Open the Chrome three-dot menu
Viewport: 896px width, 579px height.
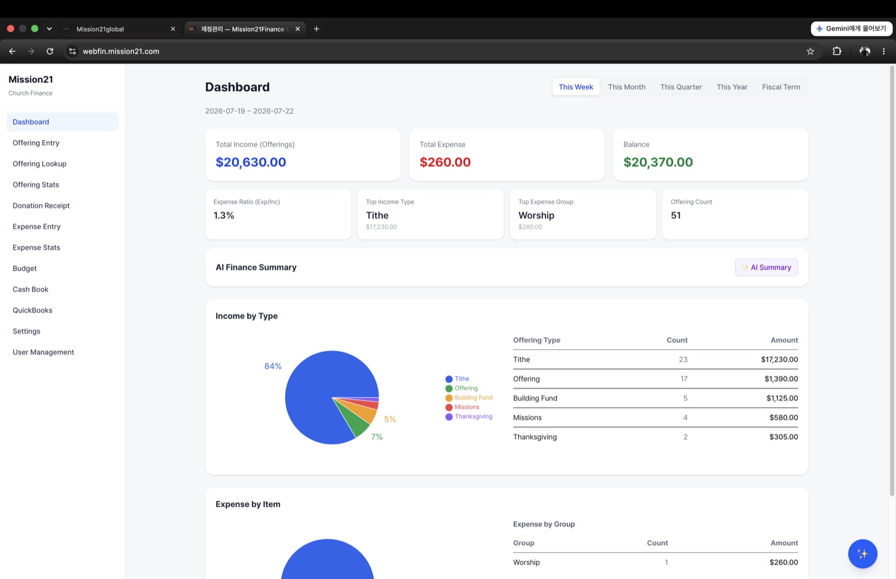(884, 51)
